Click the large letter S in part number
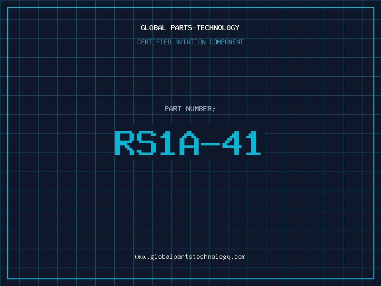The width and height of the screenshot is (381, 286). pos(146,143)
